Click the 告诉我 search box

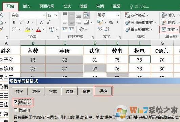pos(139,7)
